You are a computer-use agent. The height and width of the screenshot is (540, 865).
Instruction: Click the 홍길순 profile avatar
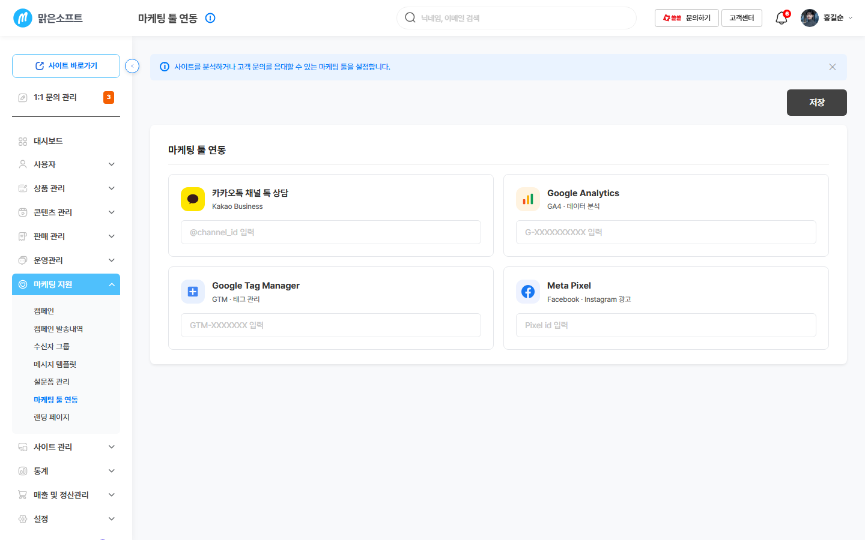pos(810,18)
